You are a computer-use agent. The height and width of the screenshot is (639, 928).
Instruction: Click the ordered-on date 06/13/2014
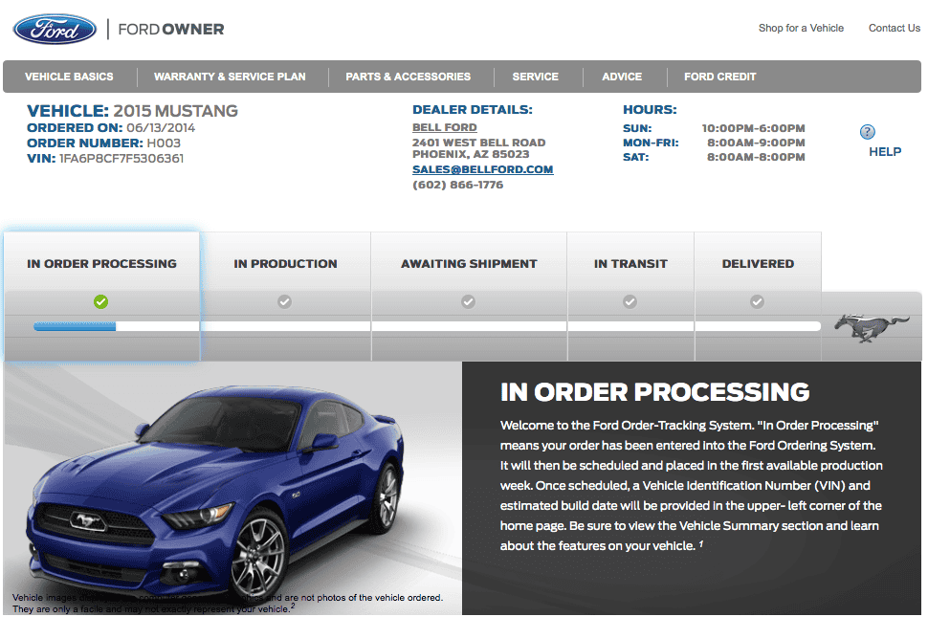[x=161, y=128]
